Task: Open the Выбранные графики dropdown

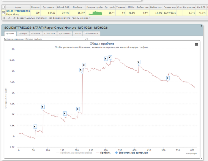Action: 56,39
